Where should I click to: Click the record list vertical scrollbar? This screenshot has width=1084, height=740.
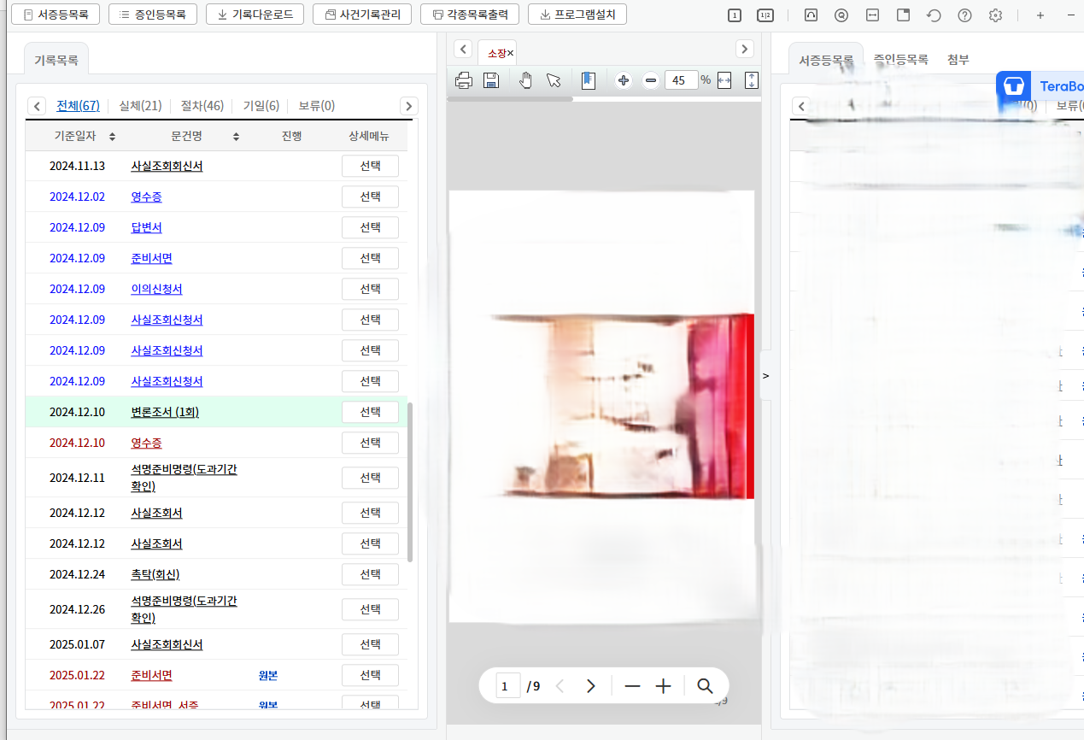tap(410, 483)
